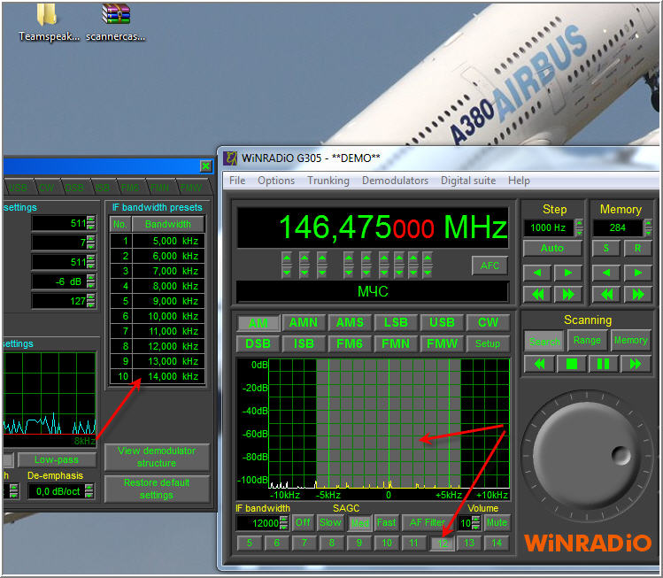The width and height of the screenshot is (663, 578).
Task: Click the Low-pass filter button
Action: pos(57,460)
